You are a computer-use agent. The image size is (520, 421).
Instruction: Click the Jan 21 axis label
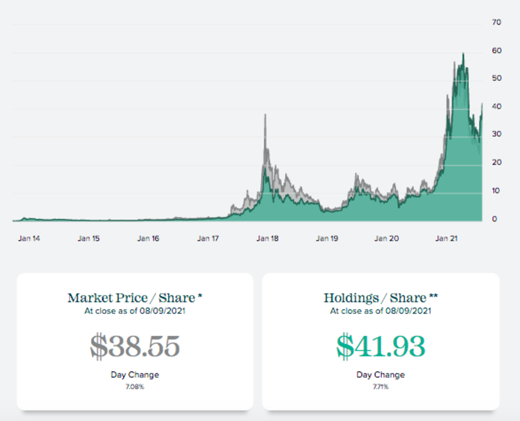(447, 238)
